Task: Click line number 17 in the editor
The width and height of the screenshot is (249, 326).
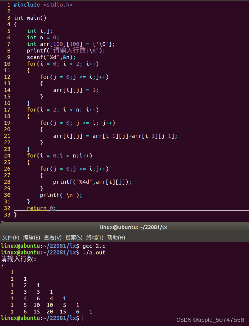Action: [7, 109]
